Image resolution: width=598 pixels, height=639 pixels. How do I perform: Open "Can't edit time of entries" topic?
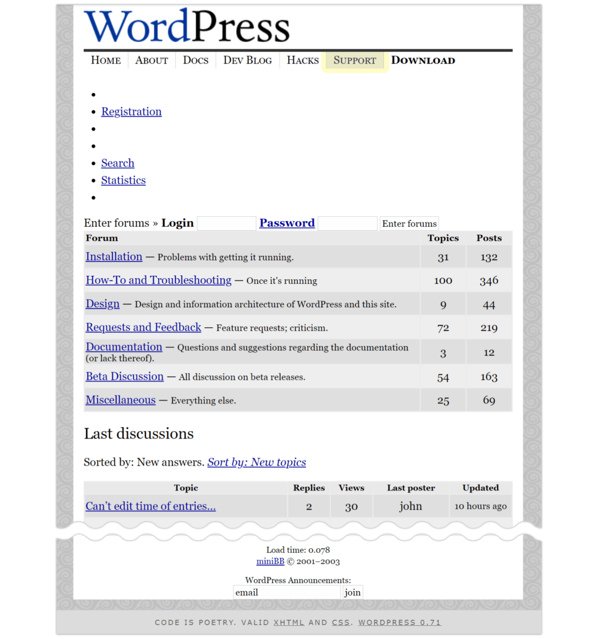tap(150, 506)
